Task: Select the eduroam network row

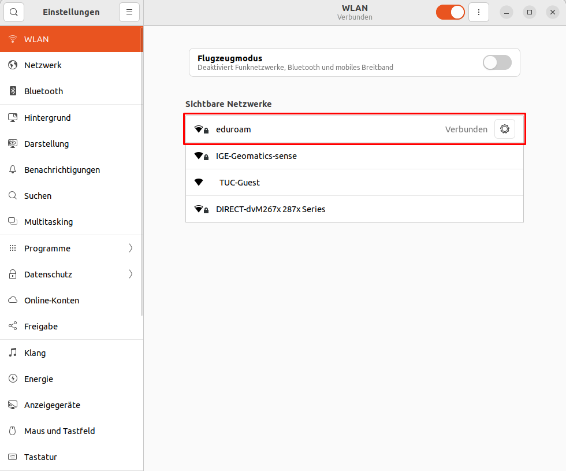Action: click(x=355, y=129)
